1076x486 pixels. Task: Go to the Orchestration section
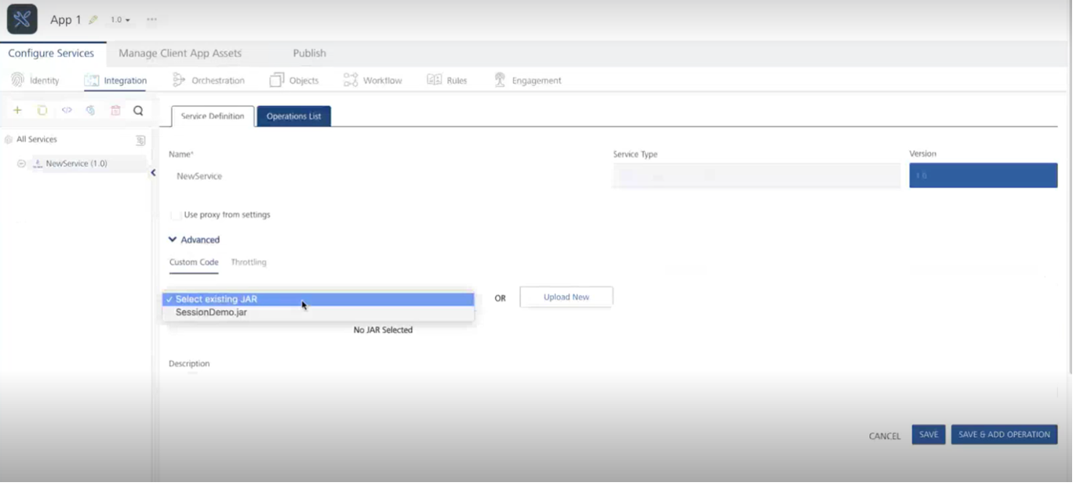208,81
